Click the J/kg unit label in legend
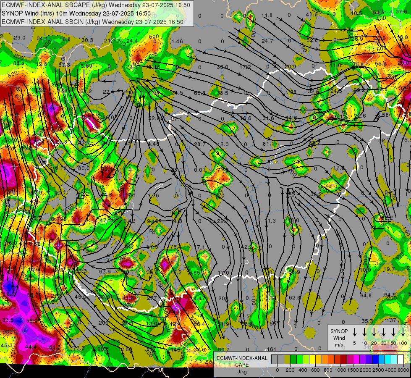The height and width of the screenshot is (378, 411). [242, 372]
